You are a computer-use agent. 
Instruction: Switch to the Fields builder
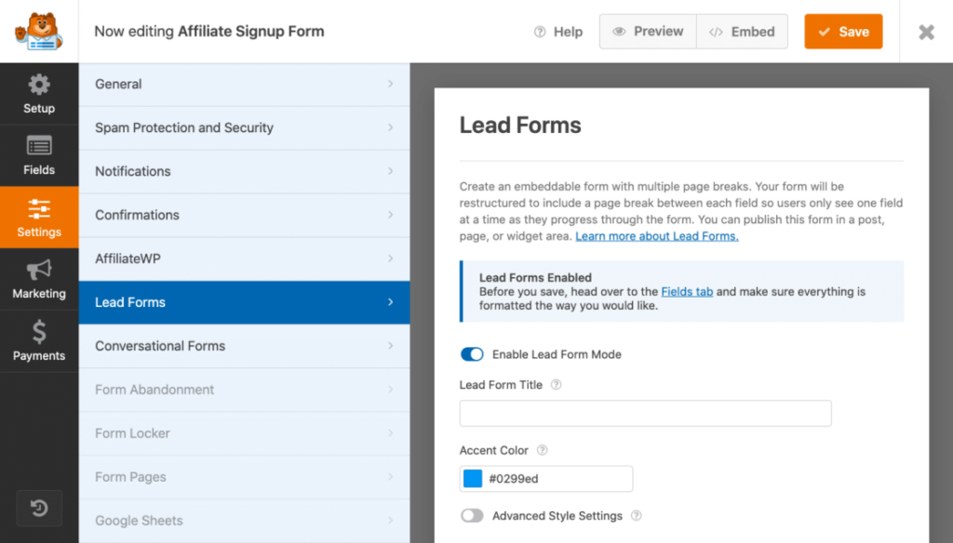point(39,155)
